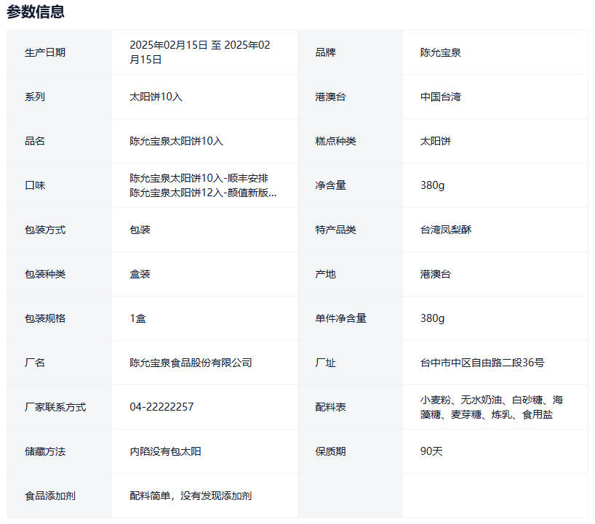Click the 产地 value 港澳台
Screen dimensions: 595x524
[x=435, y=274]
